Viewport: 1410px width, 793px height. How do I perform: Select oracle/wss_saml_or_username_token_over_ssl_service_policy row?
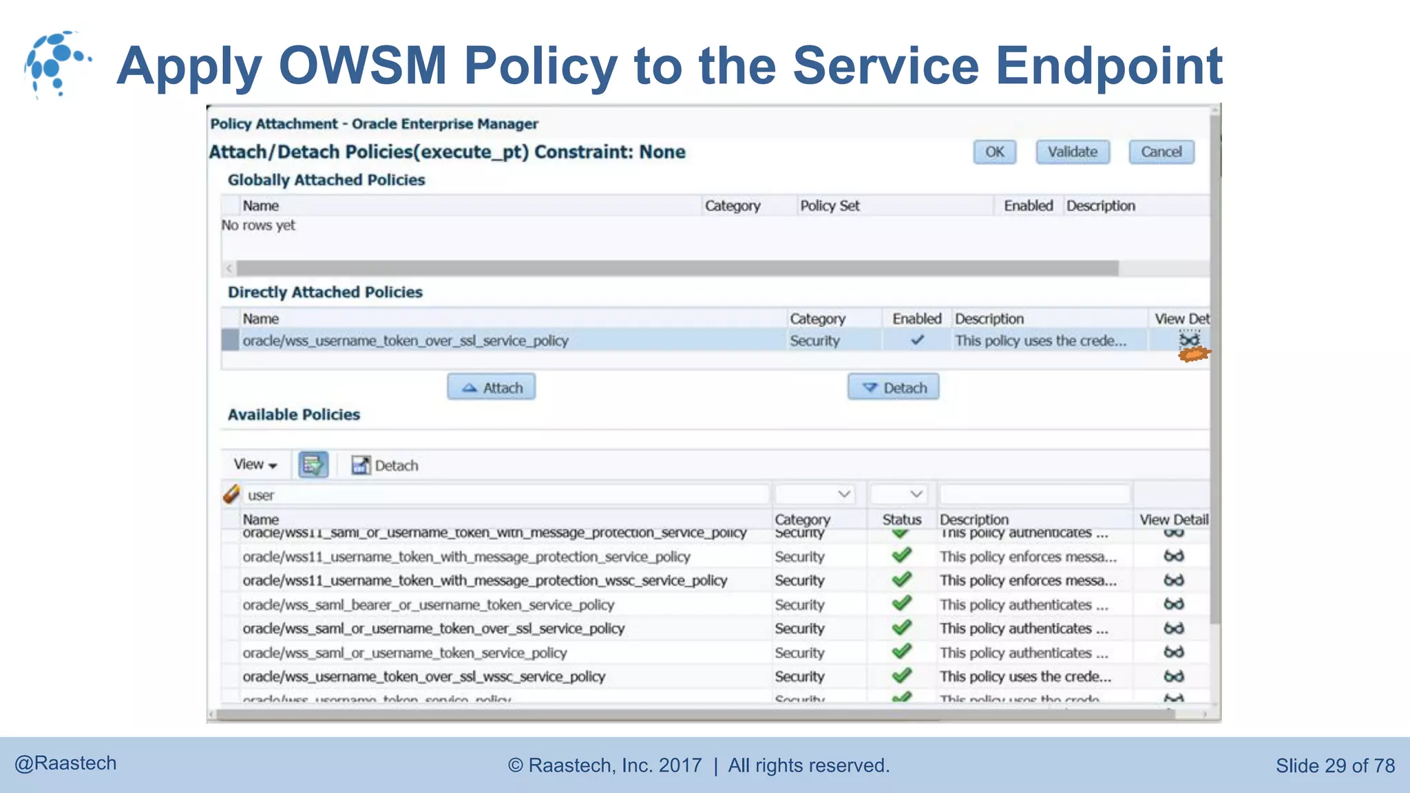[x=715, y=628]
